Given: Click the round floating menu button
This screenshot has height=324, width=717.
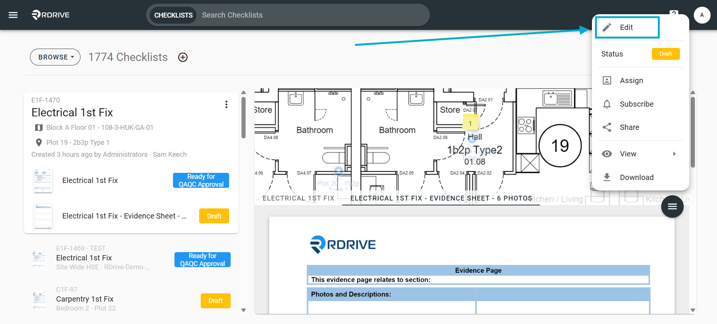Looking at the screenshot, I should pyautogui.click(x=672, y=207).
